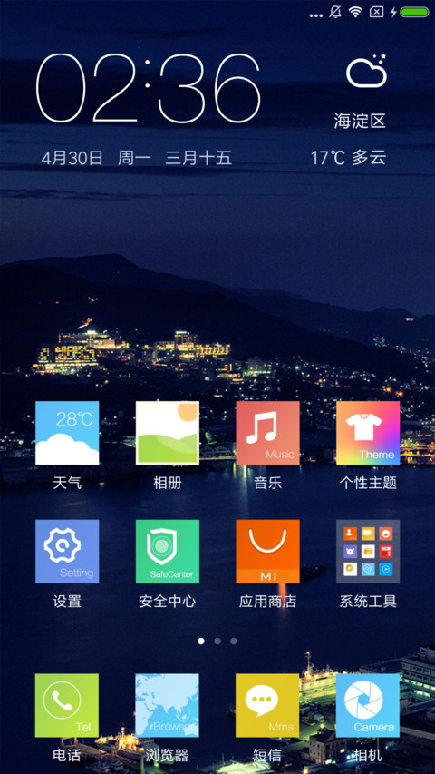Image resolution: width=435 pixels, height=774 pixels.
Task: Tap the charging bolt status icon
Action: pyautogui.click(x=393, y=12)
